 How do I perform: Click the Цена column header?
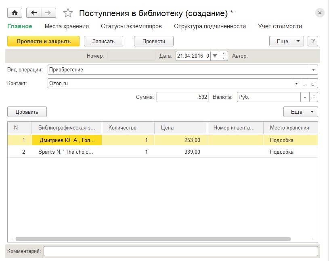(x=181, y=127)
